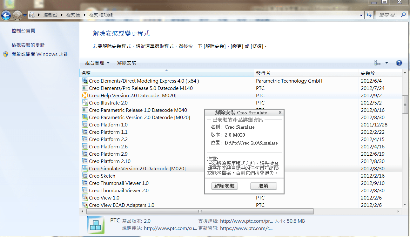The width and height of the screenshot is (410, 237).
Task: Click the Creo Elements/Direct Modeling Express icon
Action: pyautogui.click(x=85, y=81)
